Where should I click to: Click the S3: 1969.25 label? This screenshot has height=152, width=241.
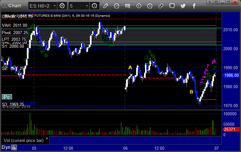(x=13, y=105)
